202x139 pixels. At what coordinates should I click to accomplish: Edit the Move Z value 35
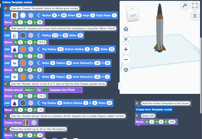40,22
